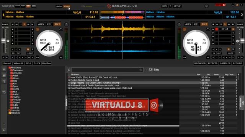Increase pitch with plus on right deck

tap(242, 57)
